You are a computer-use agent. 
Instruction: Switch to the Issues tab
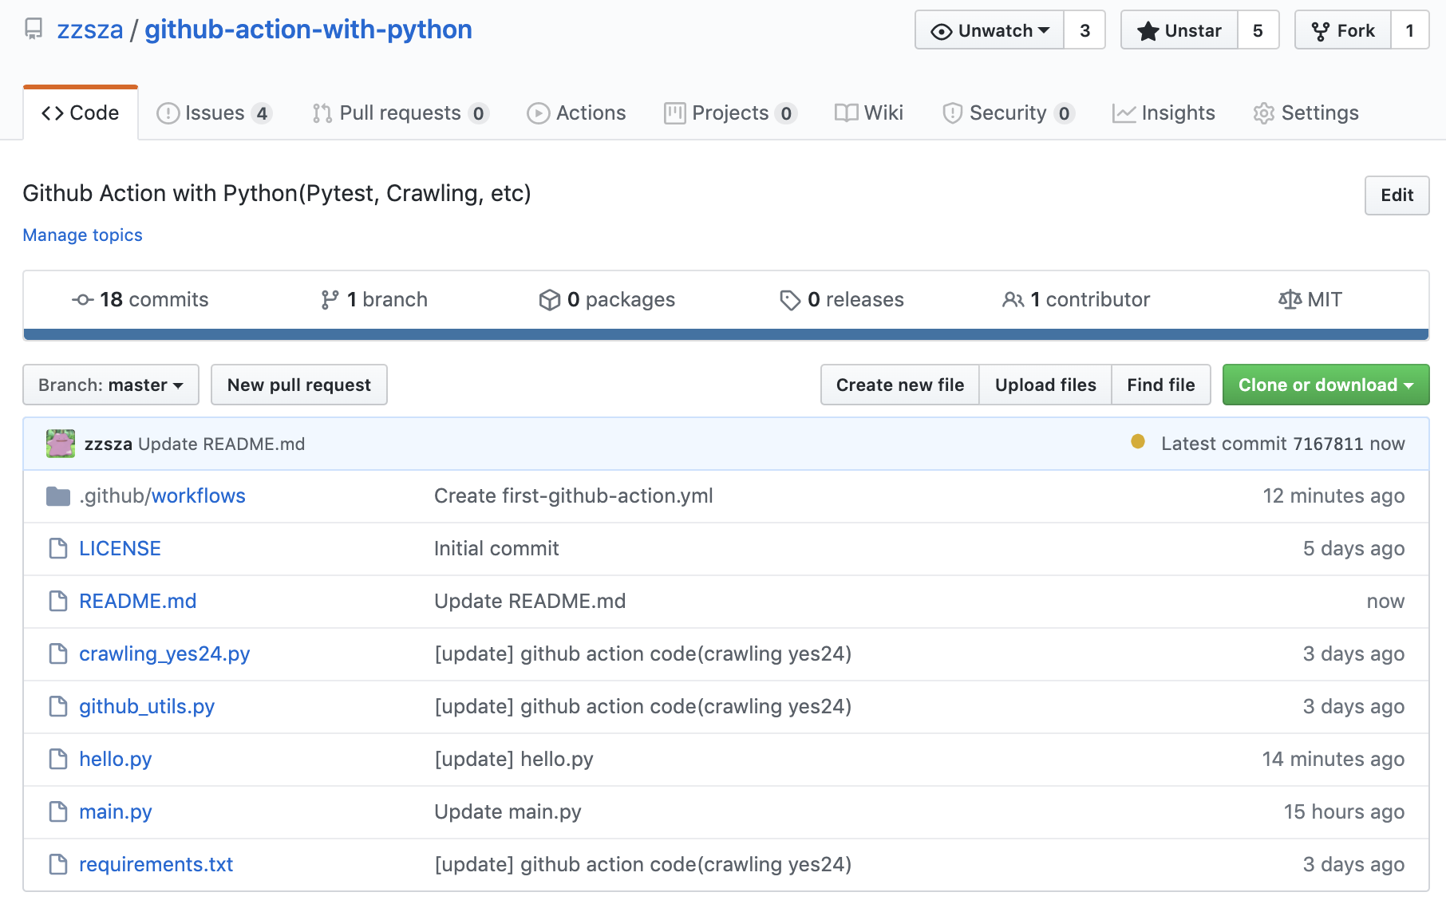pyautogui.click(x=214, y=113)
